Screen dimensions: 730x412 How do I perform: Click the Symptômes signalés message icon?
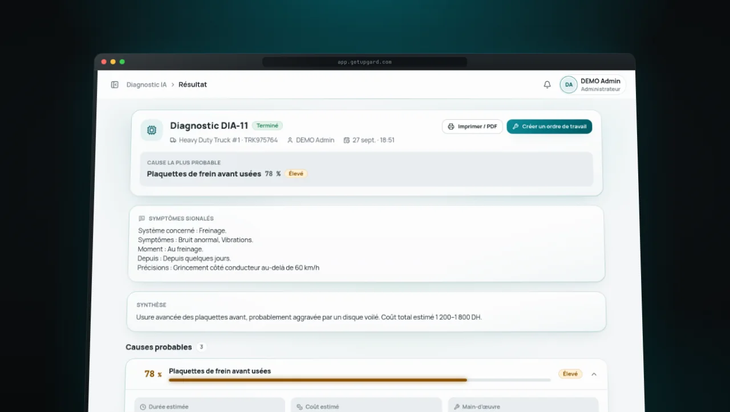(141, 219)
